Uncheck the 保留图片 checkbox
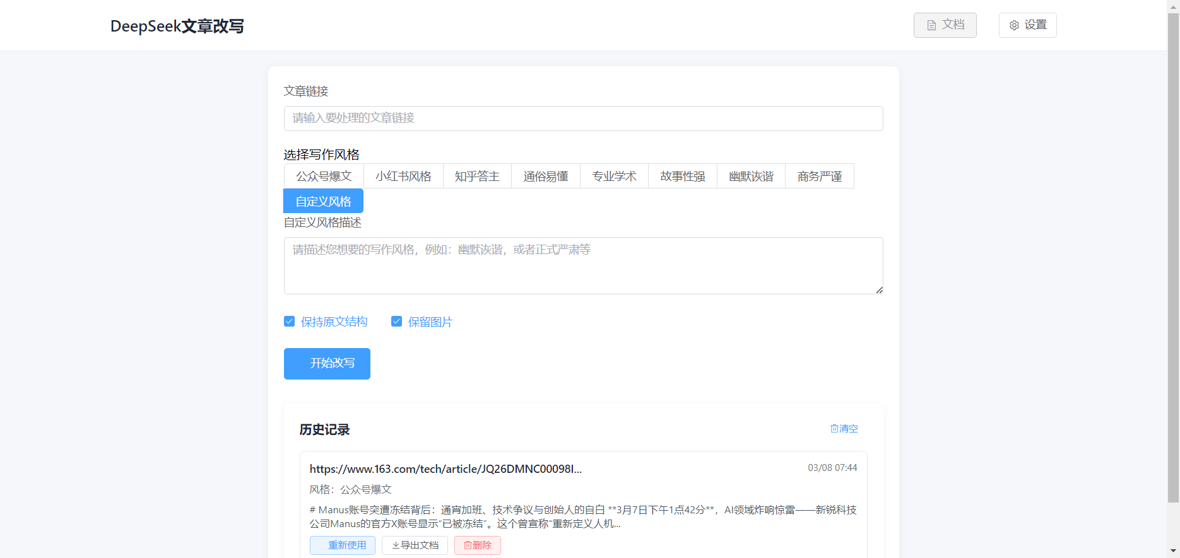 396,322
